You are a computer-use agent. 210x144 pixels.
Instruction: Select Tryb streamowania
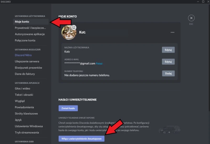[x=31, y=132]
